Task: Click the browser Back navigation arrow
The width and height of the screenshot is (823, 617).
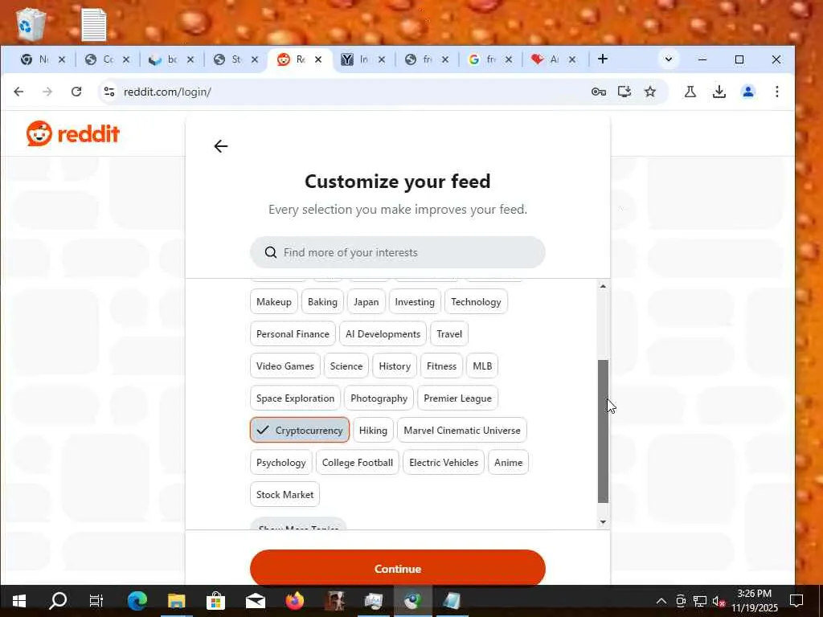Action: click(19, 92)
